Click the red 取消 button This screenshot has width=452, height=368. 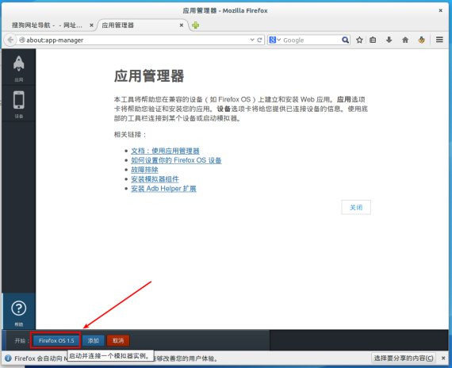point(118,340)
